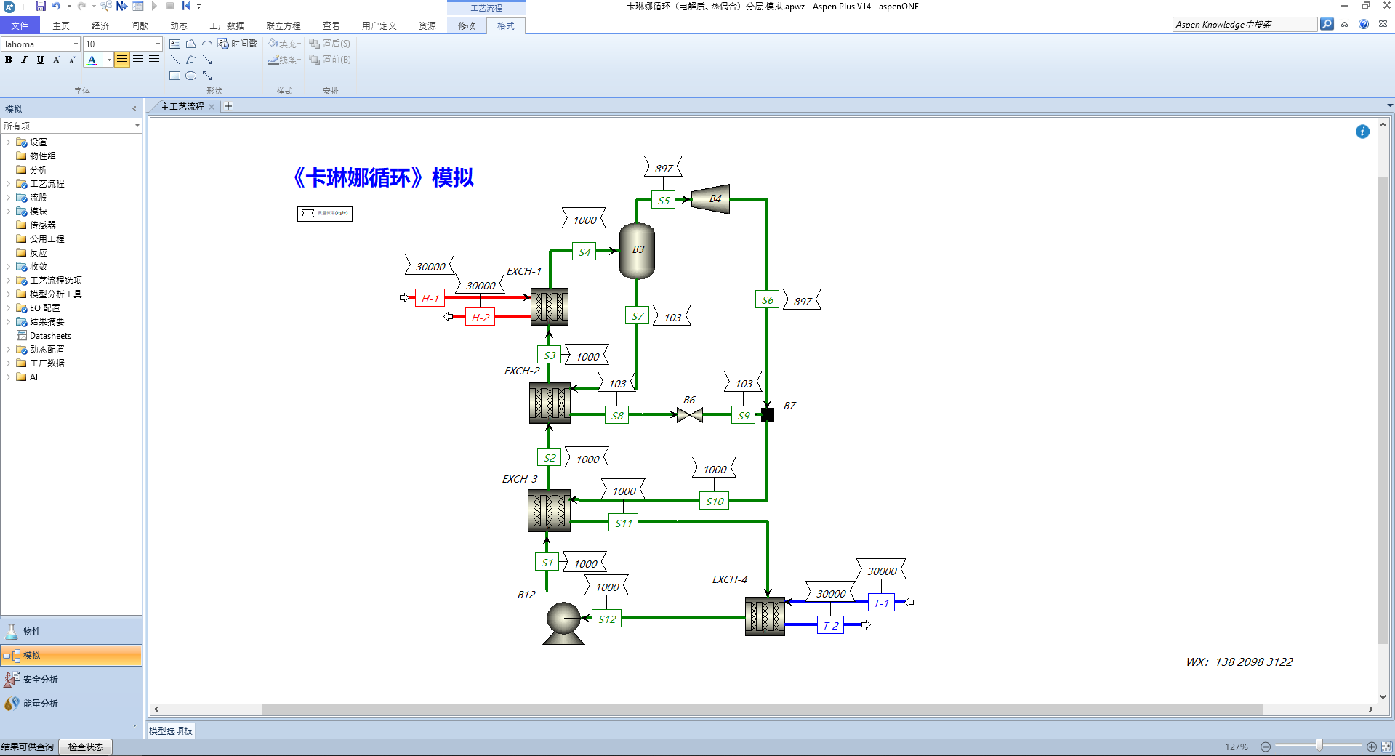Select the B4 turbine block
The width and height of the screenshot is (1395, 756).
coord(710,198)
